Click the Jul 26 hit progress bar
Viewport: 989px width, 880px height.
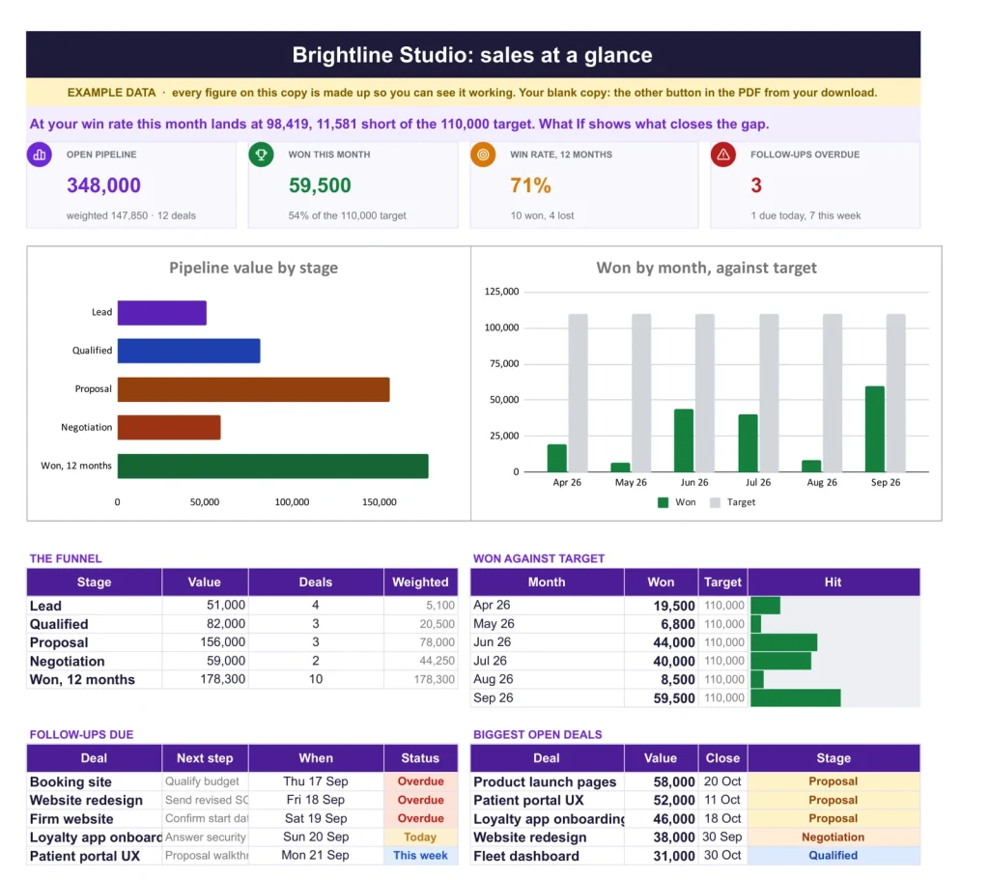781,661
